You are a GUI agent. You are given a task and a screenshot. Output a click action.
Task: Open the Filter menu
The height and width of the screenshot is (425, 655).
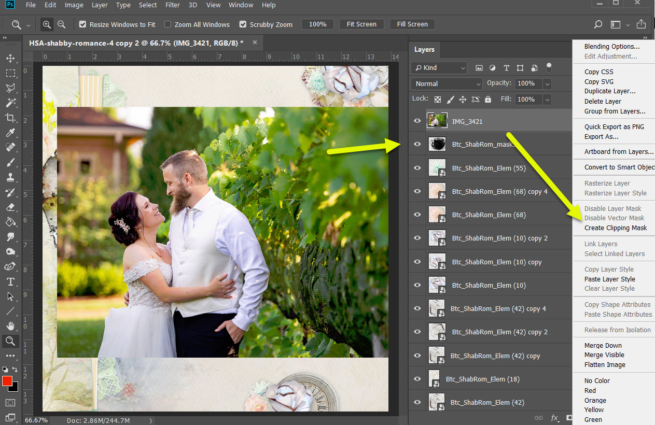coord(173,5)
